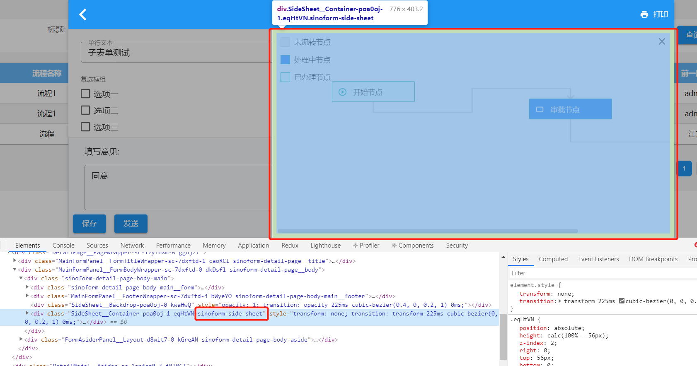Viewport: 697px width, 366px height.
Task: Go back with the left chevron arrow
Action: pyautogui.click(x=83, y=14)
